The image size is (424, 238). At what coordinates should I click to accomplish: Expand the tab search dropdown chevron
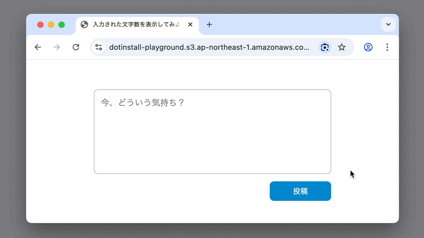[388, 24]
